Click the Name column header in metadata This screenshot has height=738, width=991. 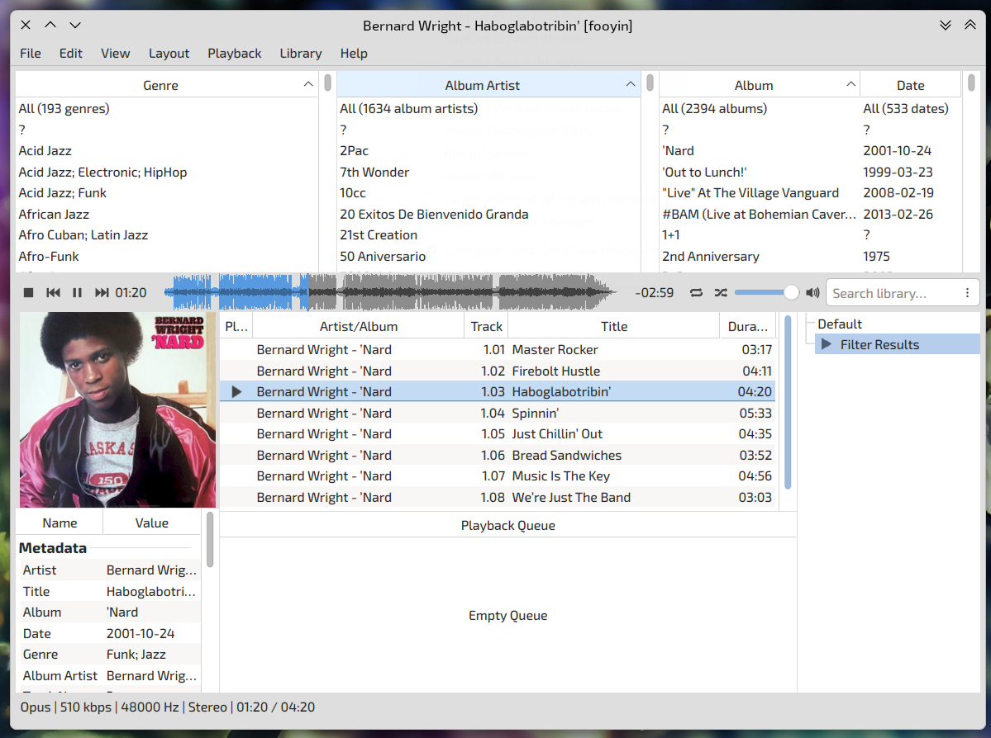tap(60, 523)
